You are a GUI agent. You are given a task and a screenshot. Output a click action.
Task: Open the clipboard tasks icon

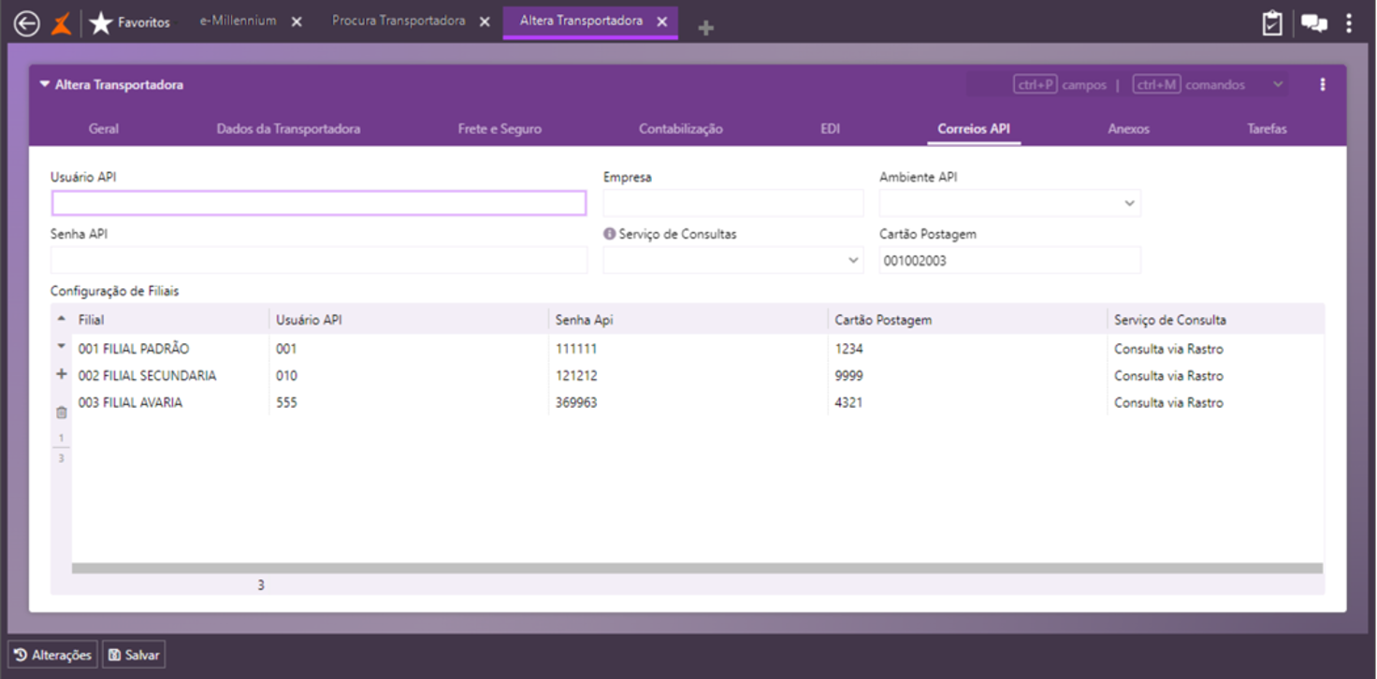1271,23
